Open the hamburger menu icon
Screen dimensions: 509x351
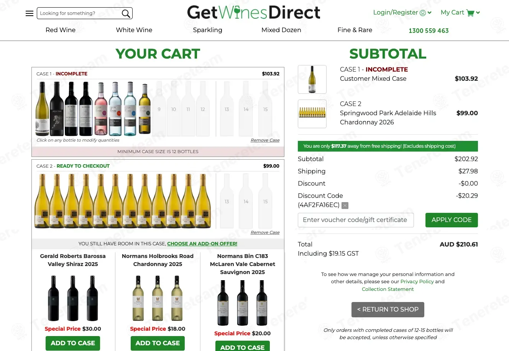[x=30, y=13]
